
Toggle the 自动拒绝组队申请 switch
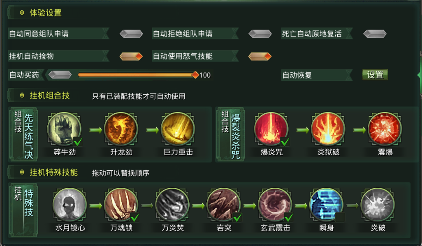tap(260, 34)
